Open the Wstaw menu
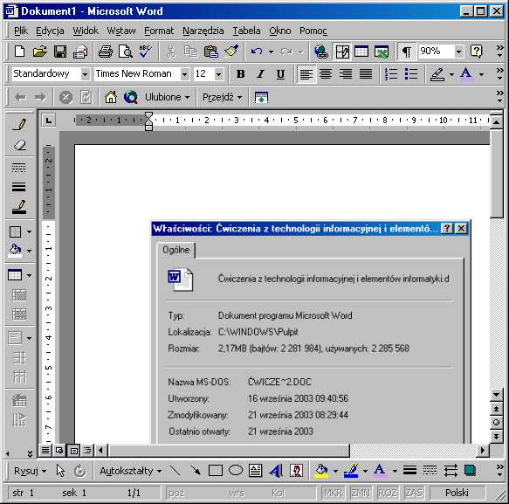The width and height of the screenshot is (509, 504). (x=121, y=31)
